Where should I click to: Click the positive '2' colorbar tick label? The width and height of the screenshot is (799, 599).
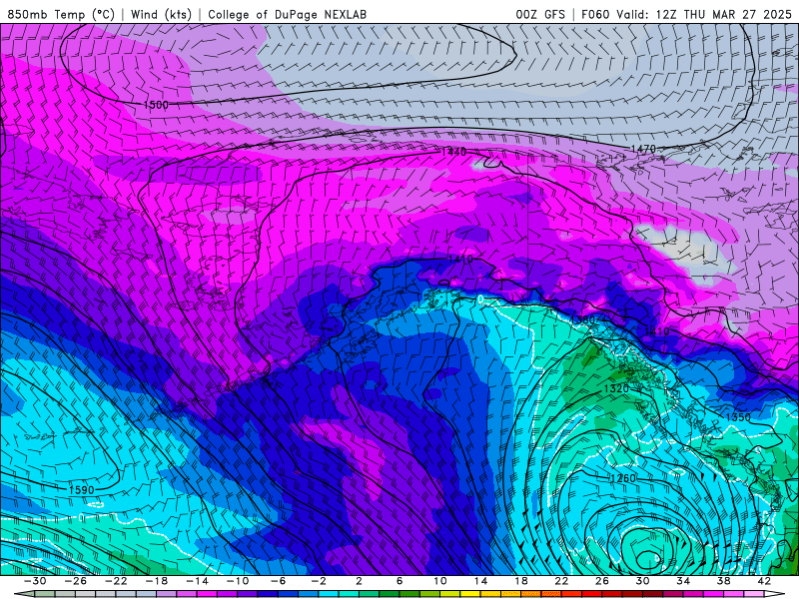point(359,581)
